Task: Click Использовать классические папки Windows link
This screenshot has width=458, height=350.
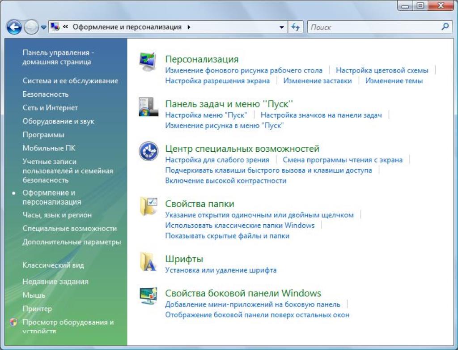Action: [x=240, y=226]
